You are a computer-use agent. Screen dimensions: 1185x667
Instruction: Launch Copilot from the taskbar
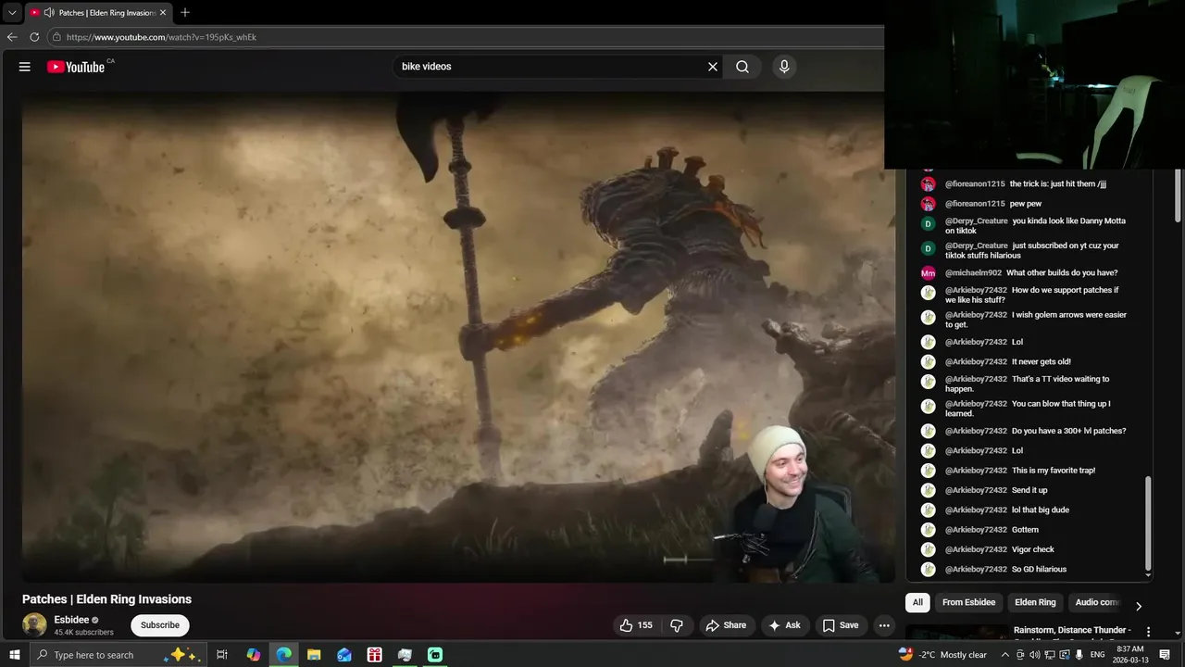(254, 655)
